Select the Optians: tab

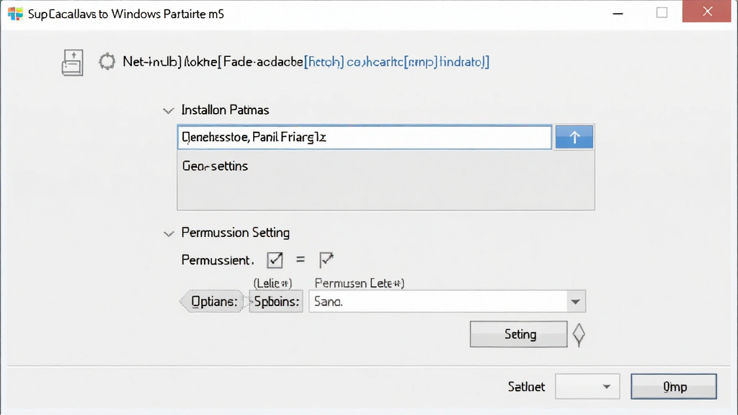click(x=213, y=302)
